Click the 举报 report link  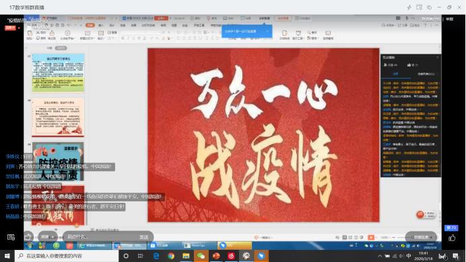click(x=450, y=19)
